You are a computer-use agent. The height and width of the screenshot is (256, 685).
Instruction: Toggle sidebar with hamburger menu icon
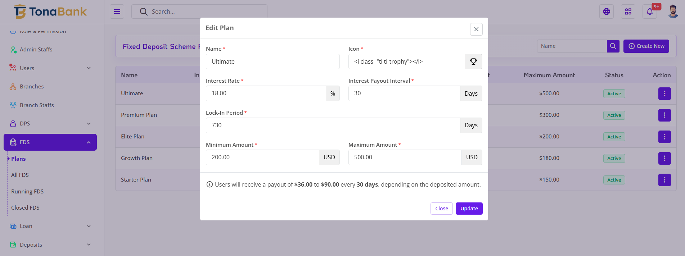pyautogui.click(x=117, y=12)
